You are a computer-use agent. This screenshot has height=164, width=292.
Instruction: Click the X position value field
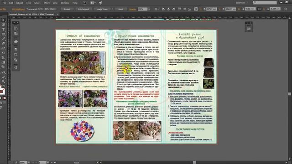(x=211, y=9)
